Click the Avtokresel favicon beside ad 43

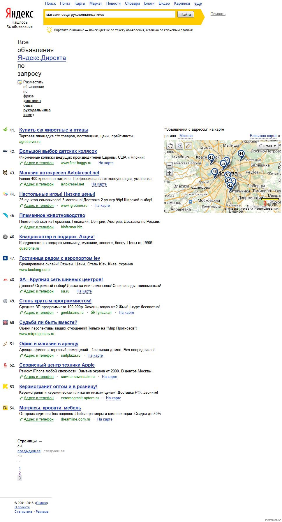click(5, 173)
